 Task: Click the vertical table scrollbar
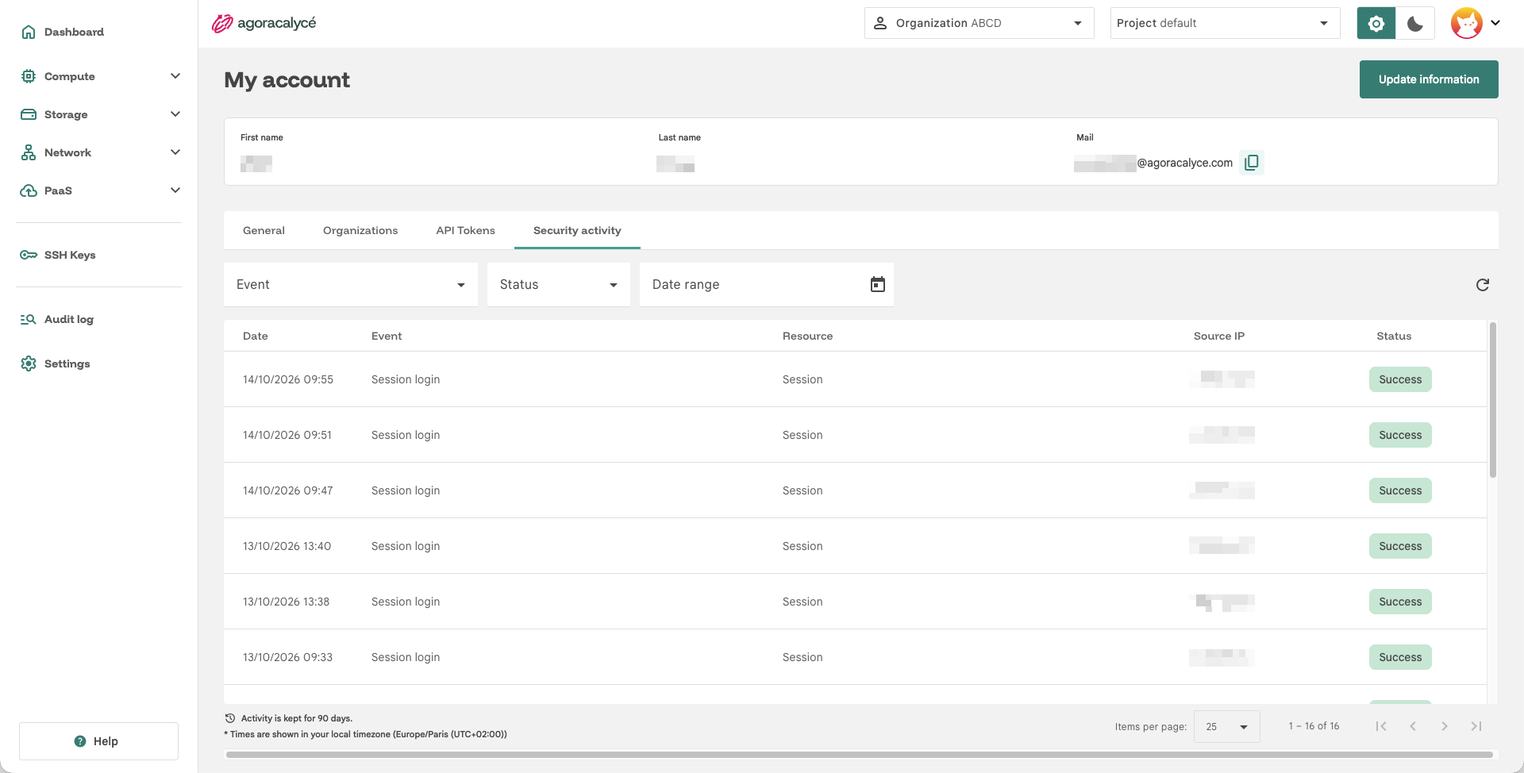1492,400
